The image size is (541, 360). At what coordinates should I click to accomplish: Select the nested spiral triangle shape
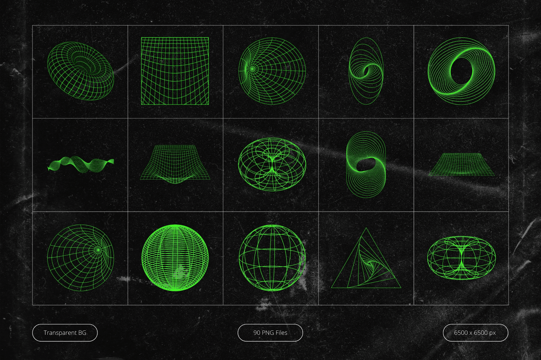(x=366, y=258)
